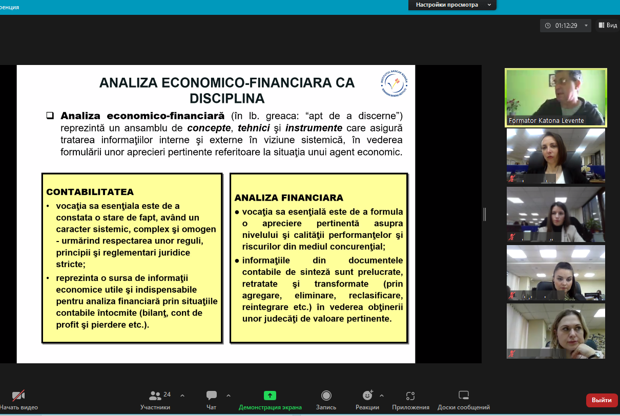Expand the arrow beside Чат

tap(229, 396)
